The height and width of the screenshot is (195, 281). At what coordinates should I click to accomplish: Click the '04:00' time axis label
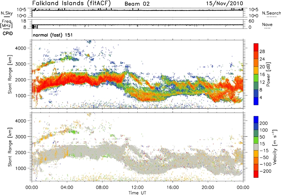coord(67,188)
